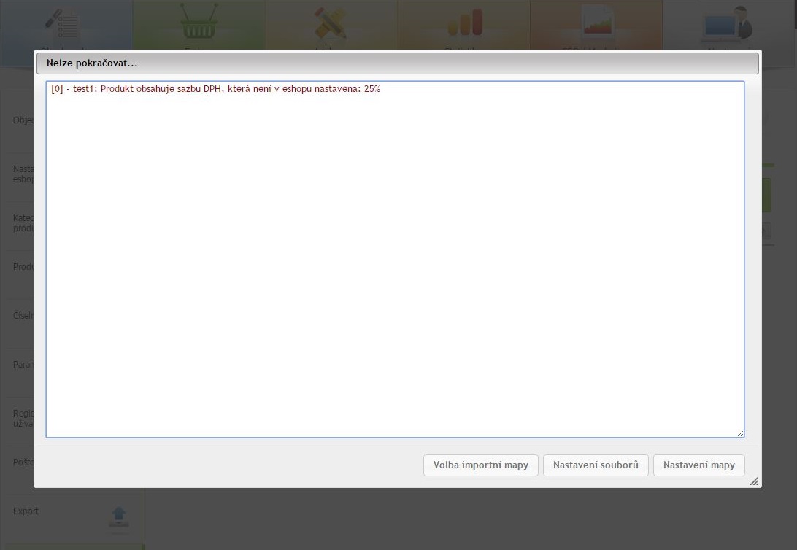
Task: Click the Export upload arrow icon
Action: tap(119, 516)
